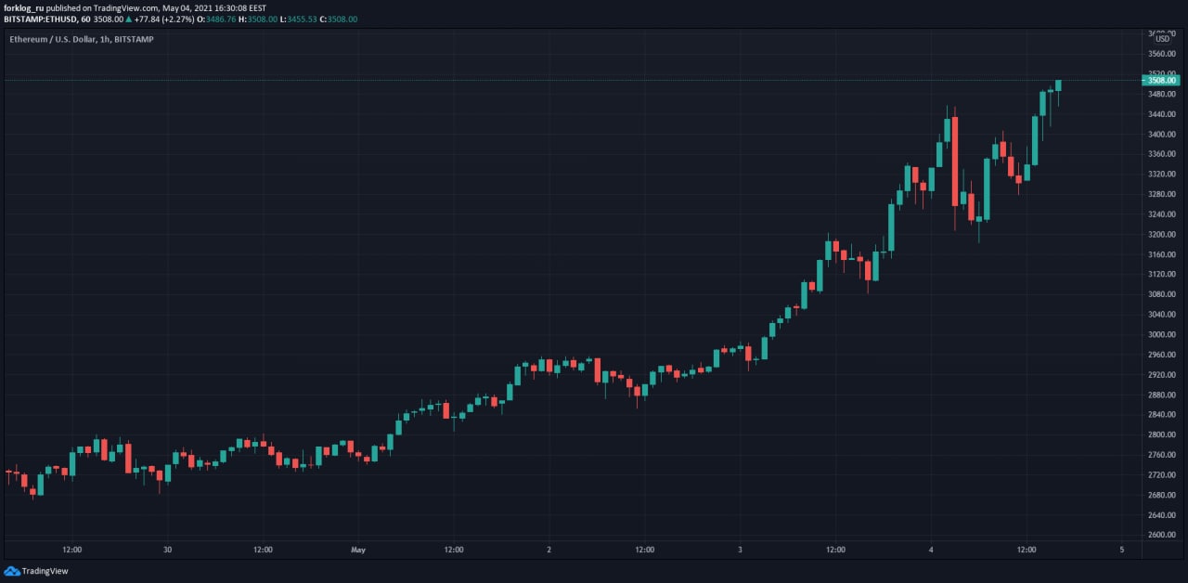Click the day 5 marker on time axis
The image size is (1188, 583).
[x=1122, y=550]
